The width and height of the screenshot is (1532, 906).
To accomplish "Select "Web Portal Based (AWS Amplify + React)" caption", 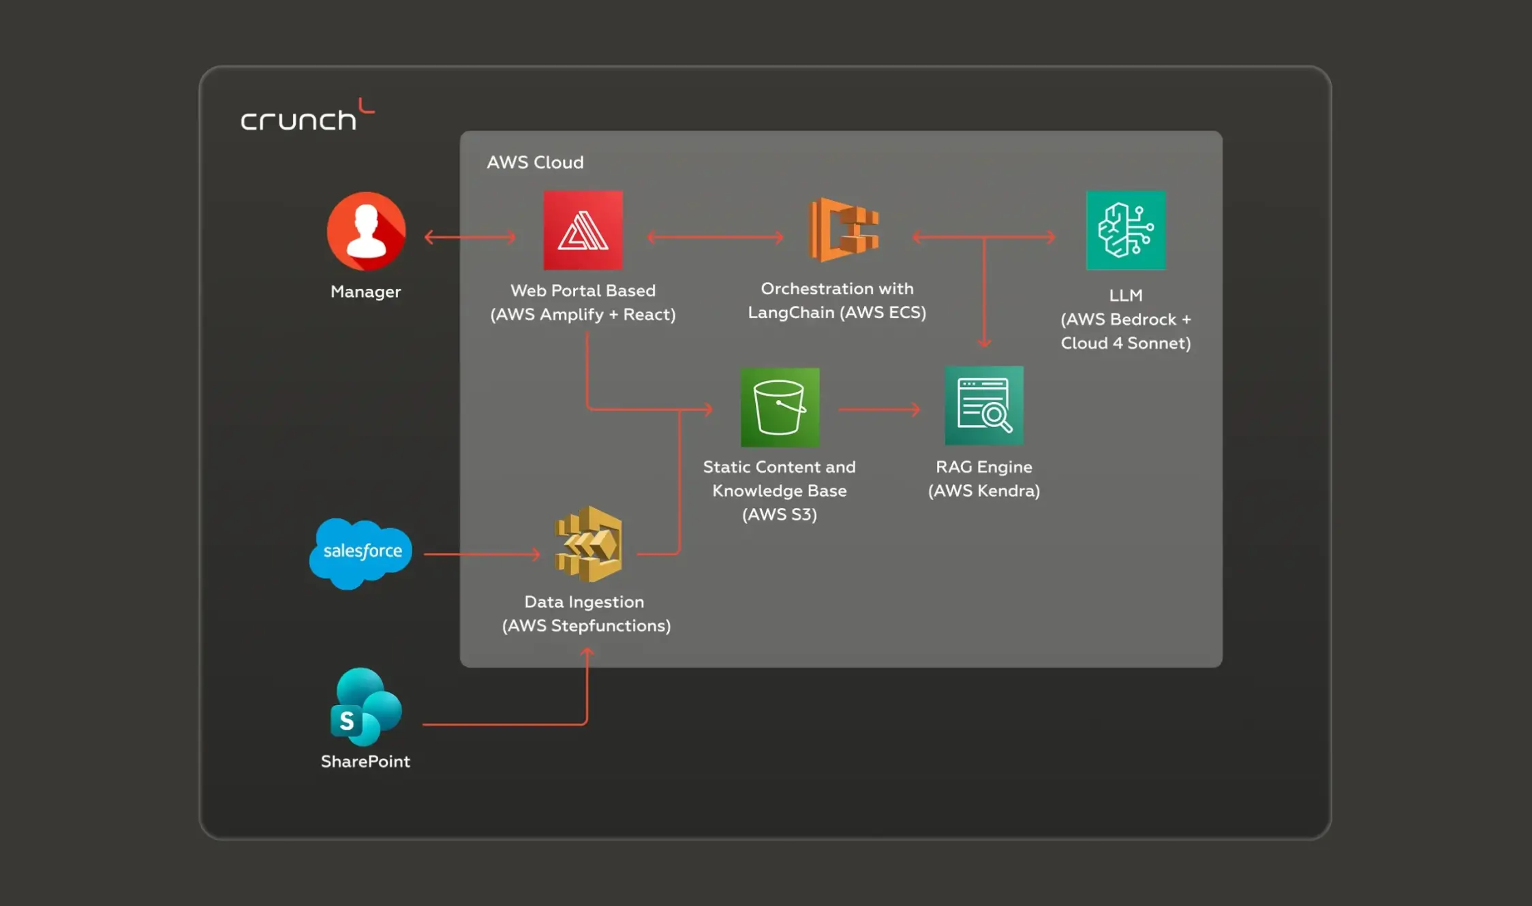I will (x=583, y=302).
